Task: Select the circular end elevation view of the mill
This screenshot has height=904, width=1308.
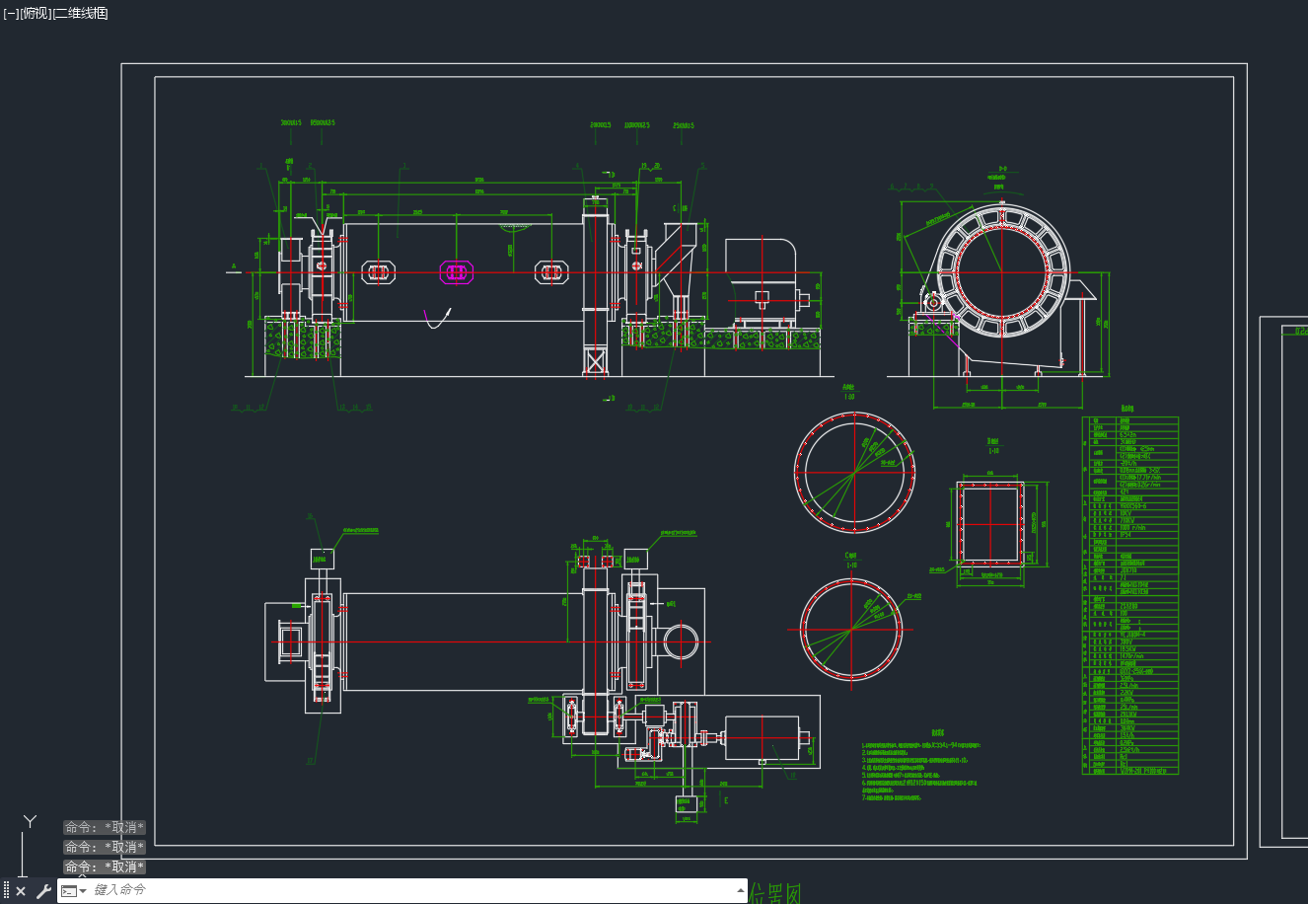Action: click(x=1002, y=271)
